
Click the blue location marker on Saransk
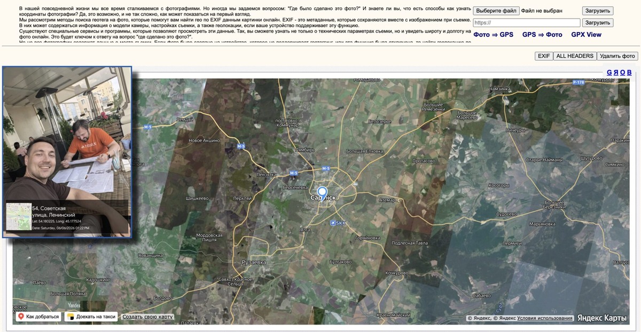coord(322,192)
